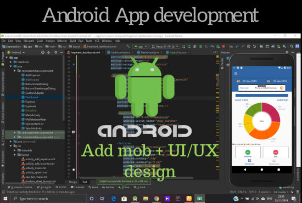Click Windows Start button

pyautogui.click(x=5, y=199)
